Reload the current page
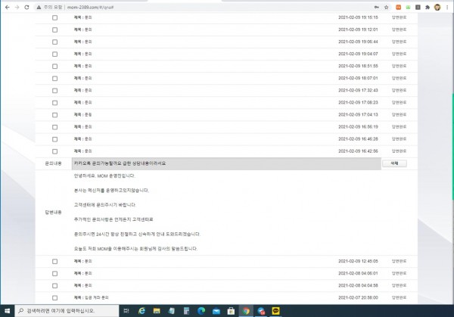Image resolution: width=454 pixels, height=317 pixels. 26,8
